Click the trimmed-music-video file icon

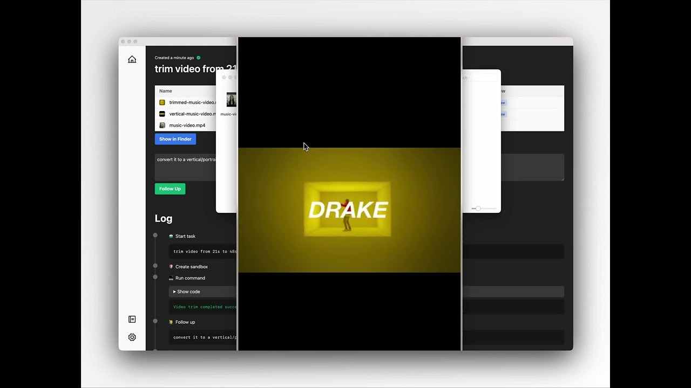point(162,102)
